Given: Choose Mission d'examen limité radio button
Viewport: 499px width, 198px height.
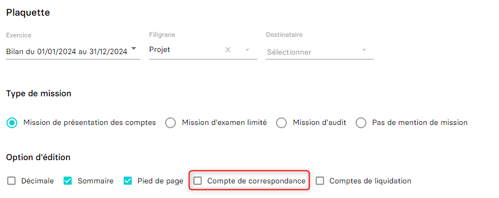Looking at the screenshot, I should click(x=170, y=123).
